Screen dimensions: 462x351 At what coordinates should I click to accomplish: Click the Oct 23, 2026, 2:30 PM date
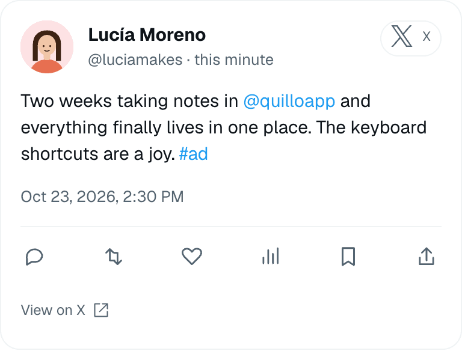(102, 197)
